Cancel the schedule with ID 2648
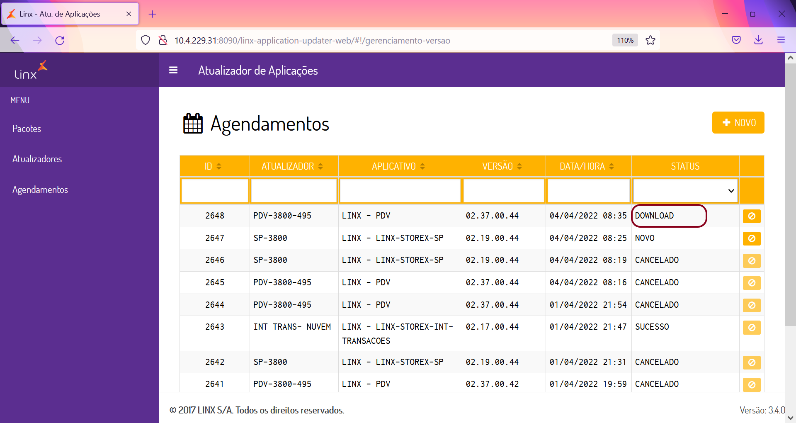 coord(751,216)
